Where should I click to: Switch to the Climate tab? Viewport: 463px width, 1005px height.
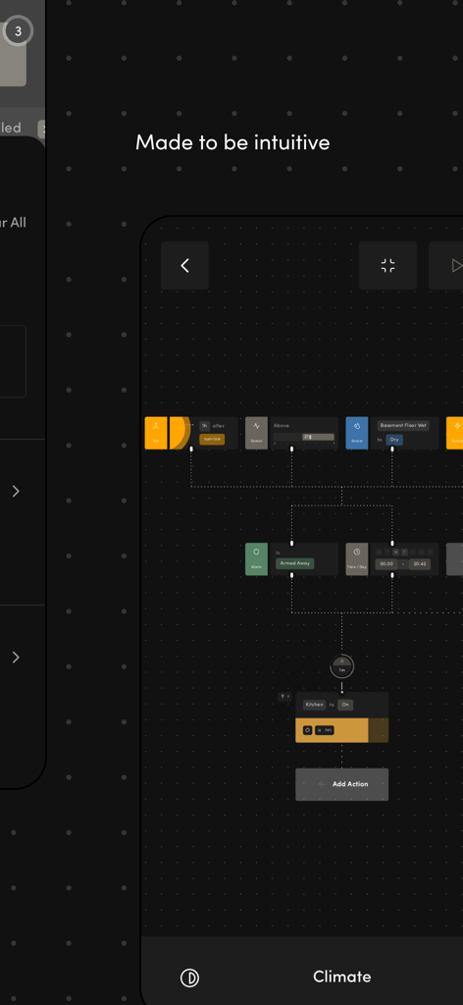(342, 977)
